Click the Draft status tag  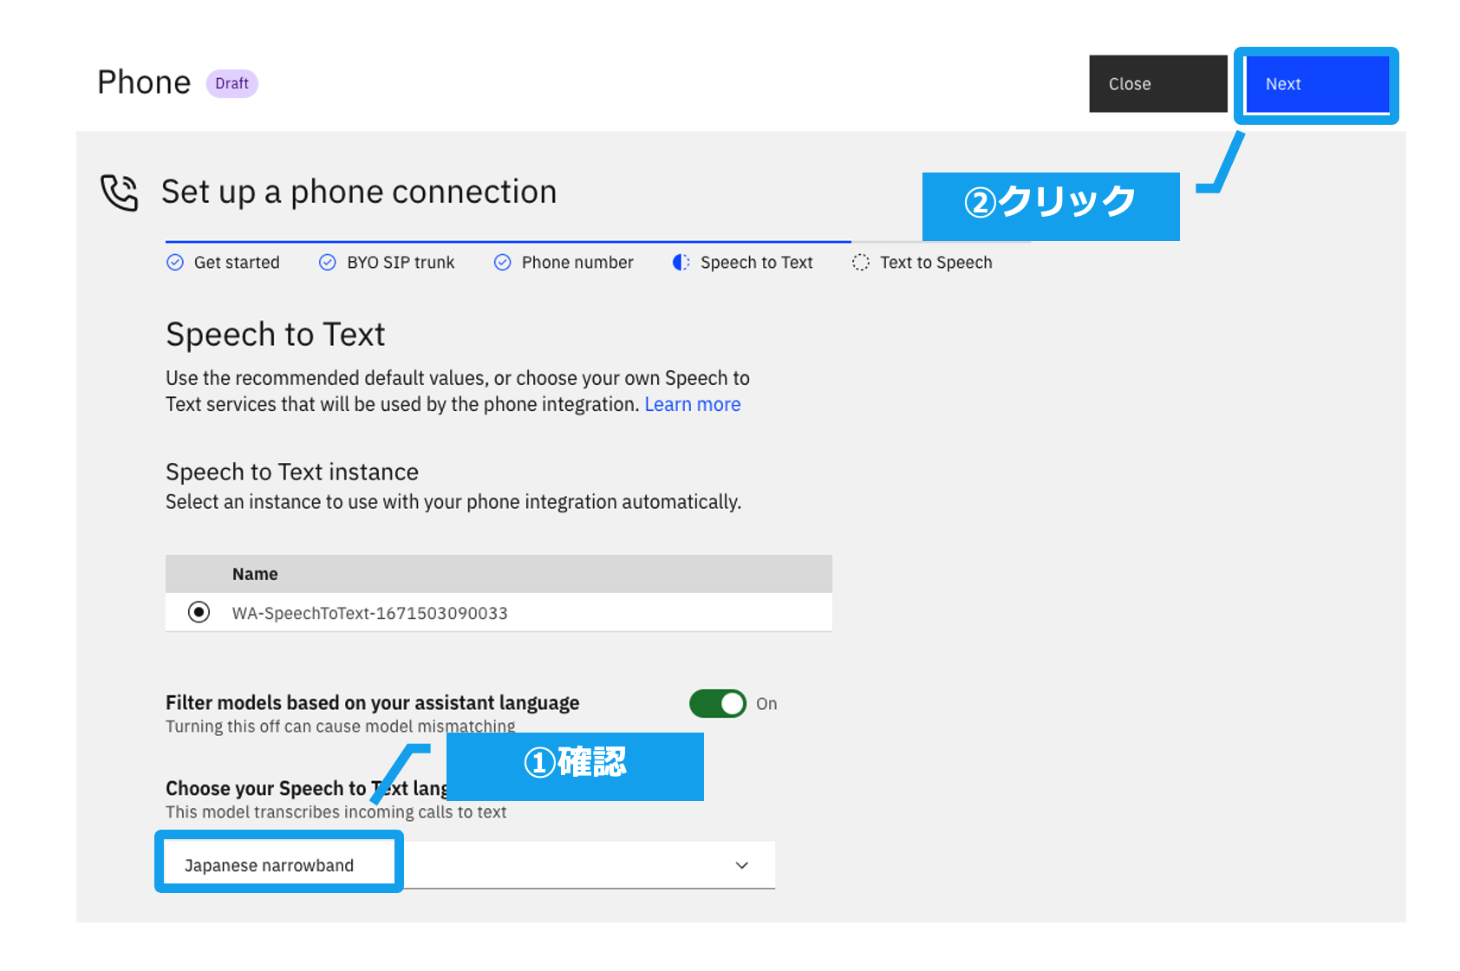coord(232,84)
